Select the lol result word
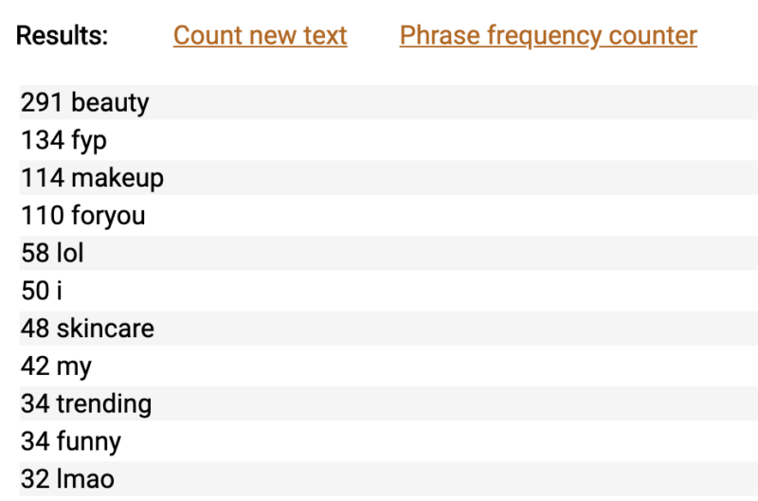Image resolution: width=758 pixels, height=501 pixels. click(70, 254)
